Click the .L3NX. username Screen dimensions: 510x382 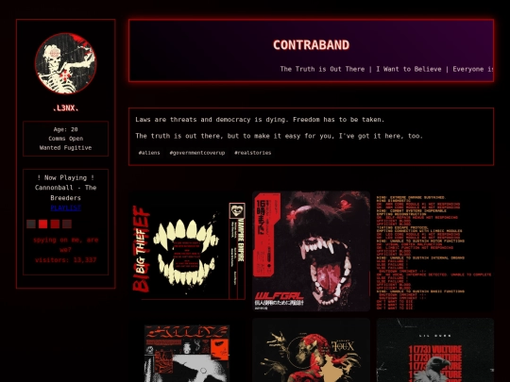tap(66, 108)
